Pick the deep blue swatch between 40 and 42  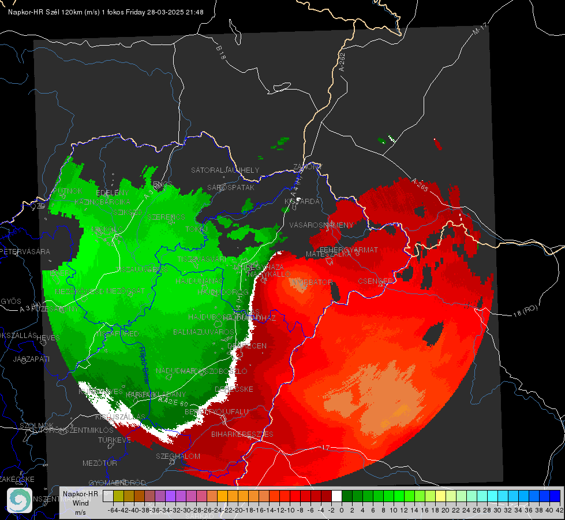(555, 496)
